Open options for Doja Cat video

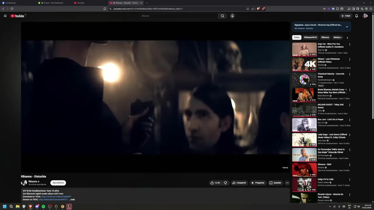pyautogui.click(x=350, y=45)
